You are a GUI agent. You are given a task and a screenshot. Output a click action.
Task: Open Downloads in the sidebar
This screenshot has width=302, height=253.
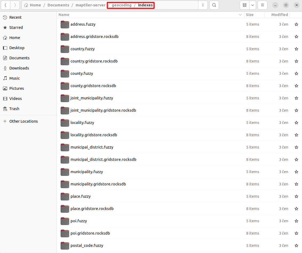point(28,68)
